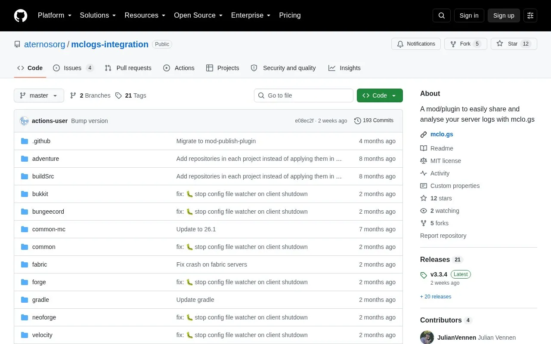551x344 pixels.
Task: Expand the Open Source menu
Action: (198, 15)
